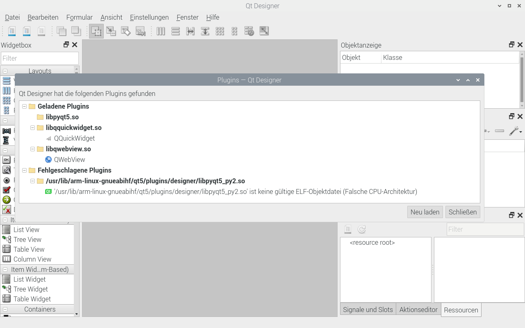
Task: Collapse the Geladene Plugins tree node
Action: [24, 106]
